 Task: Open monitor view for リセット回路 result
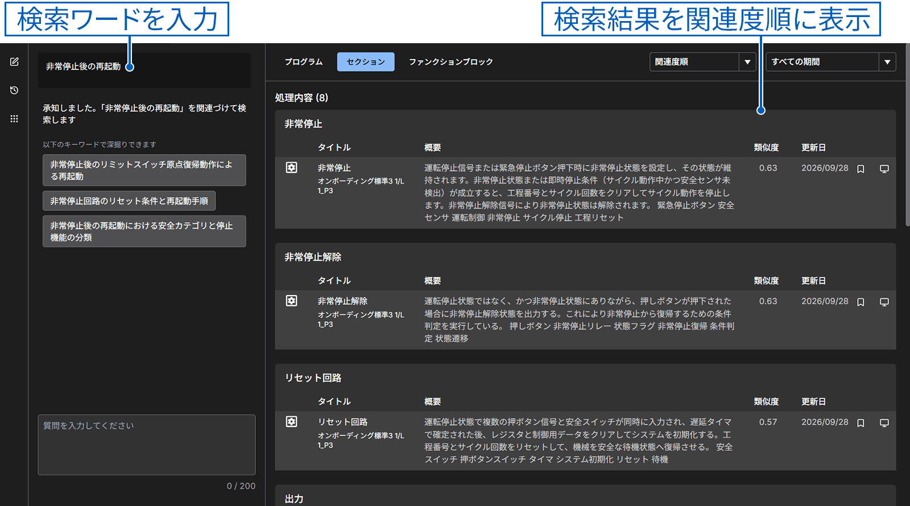click(884, 423)
